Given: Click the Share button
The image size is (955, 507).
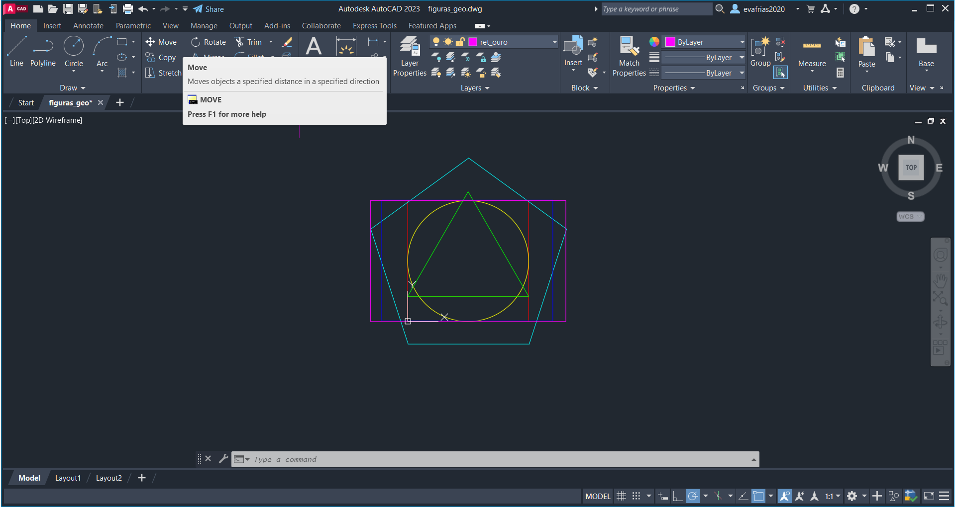Looking at the screenshot, I should click(209, 9).
